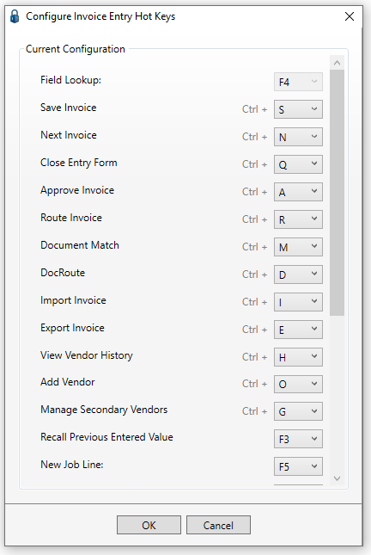Click the Document Match label

coord(80,245)
